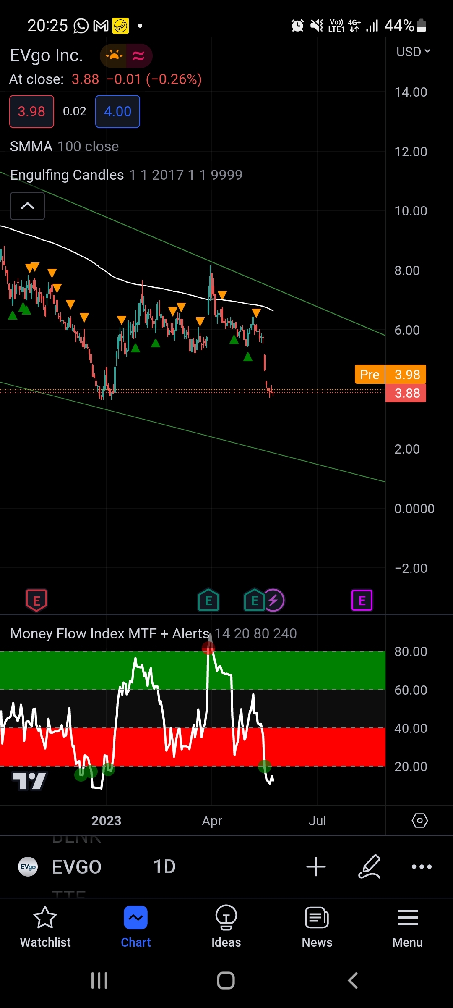Tap the Android recent apps button

[x=99, y=981]
